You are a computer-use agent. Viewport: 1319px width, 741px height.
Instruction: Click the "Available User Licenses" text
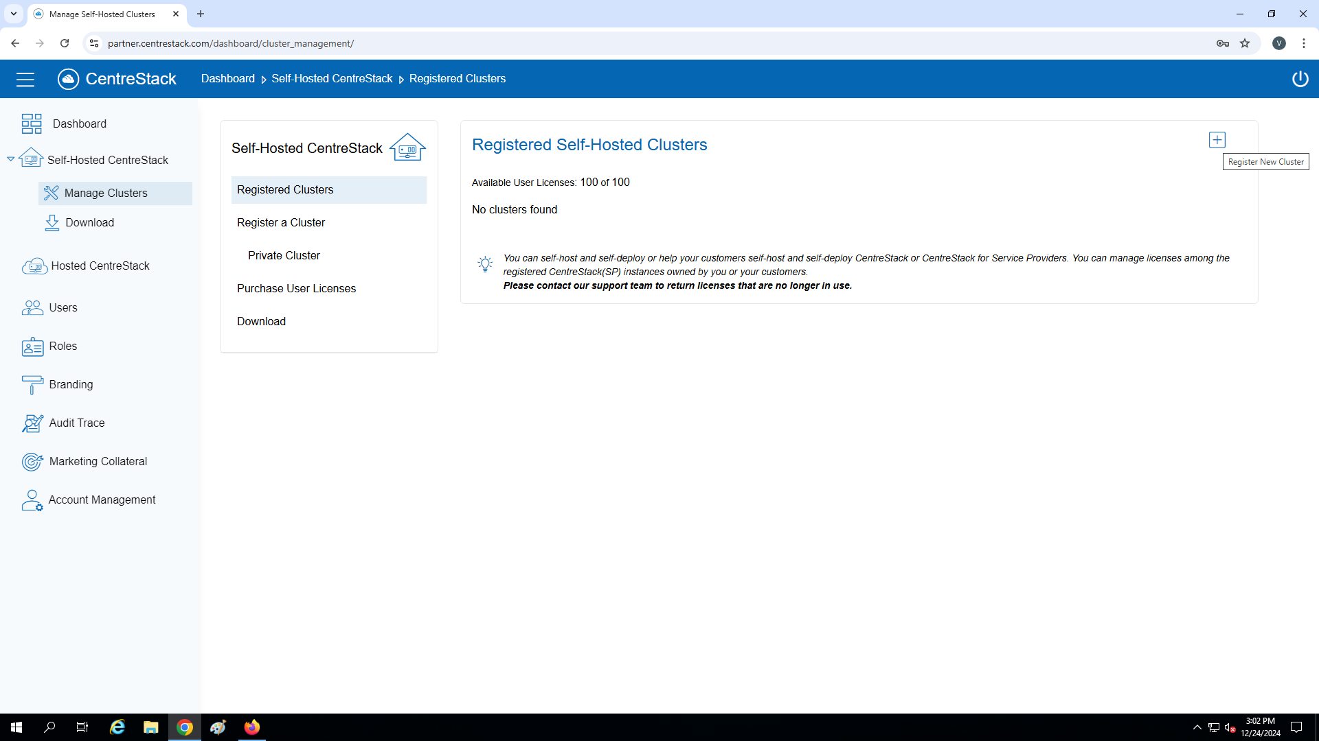tap(523, 183)
